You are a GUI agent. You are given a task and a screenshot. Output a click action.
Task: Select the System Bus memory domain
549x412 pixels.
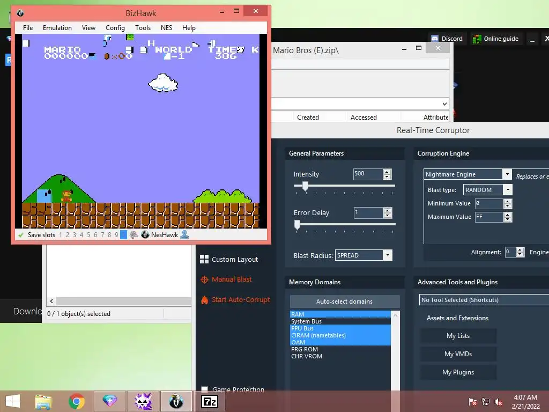[340, 321]
